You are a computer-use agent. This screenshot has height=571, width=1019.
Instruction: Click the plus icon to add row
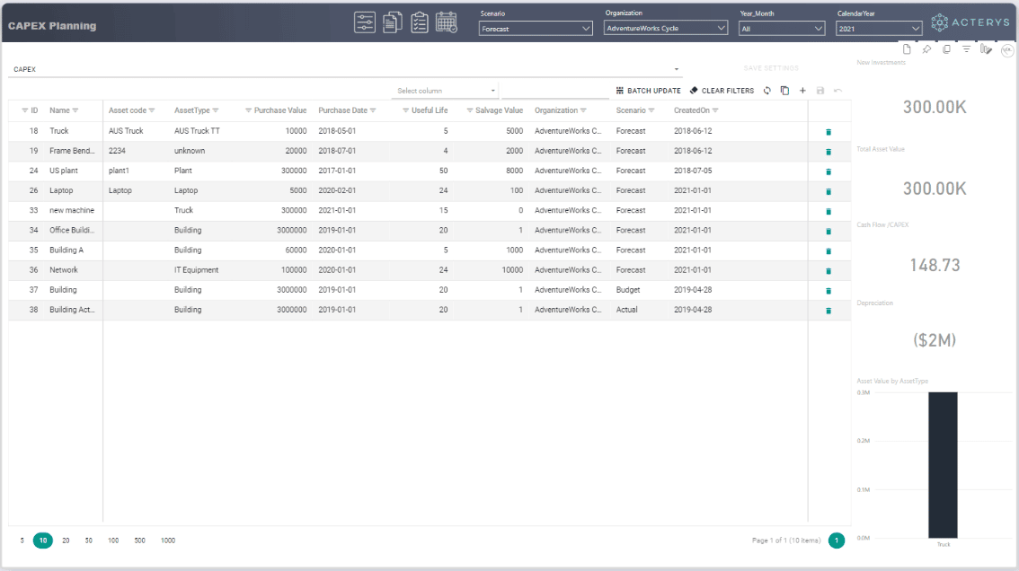point(802,91)
